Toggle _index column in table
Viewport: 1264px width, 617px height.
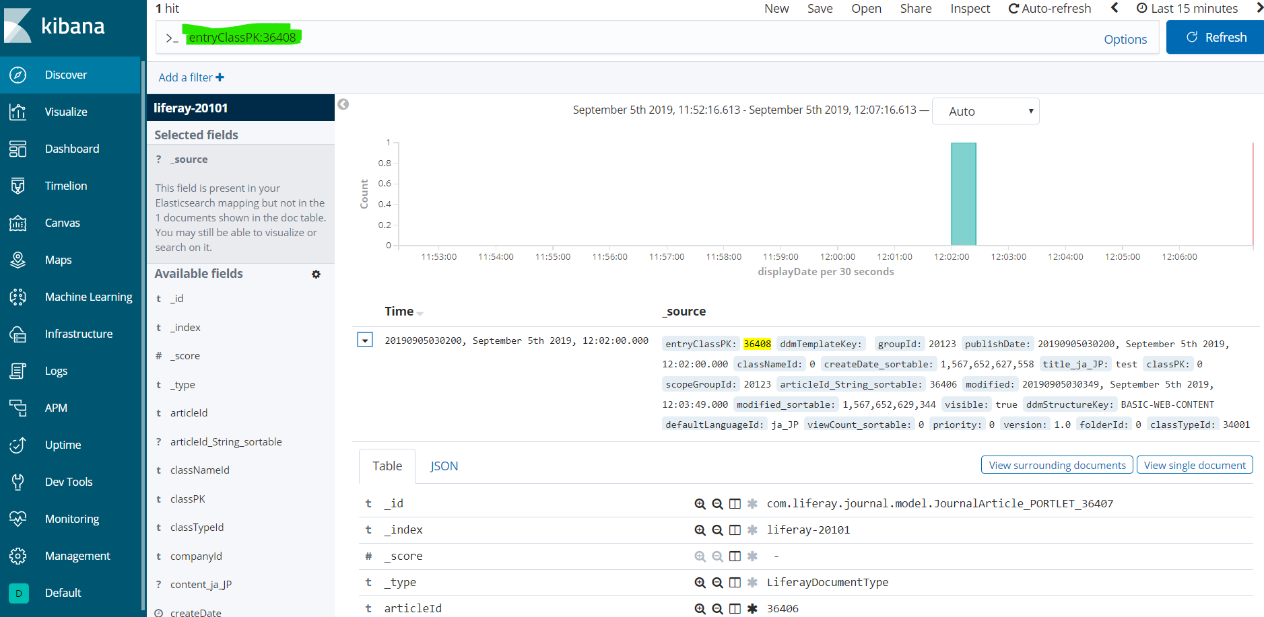tap(735, 530)
